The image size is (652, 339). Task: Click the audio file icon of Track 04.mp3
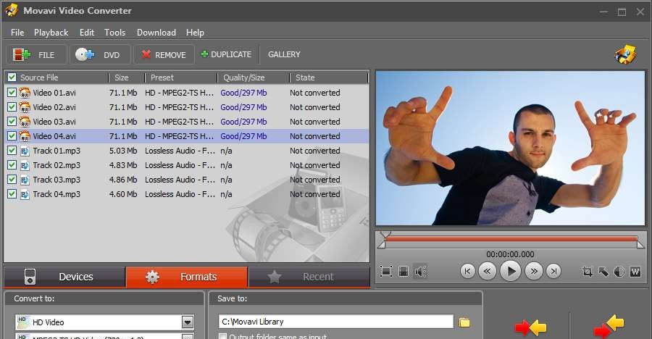click(x=25, y=194)
